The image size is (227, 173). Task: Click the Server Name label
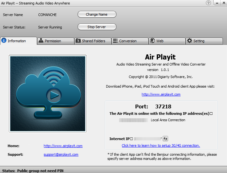(13, 15)
